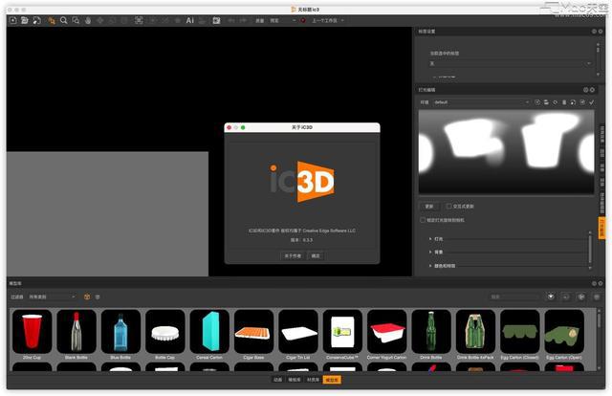
Task: Choose the Bottle Cap model
Action: [x=165, y=332]
